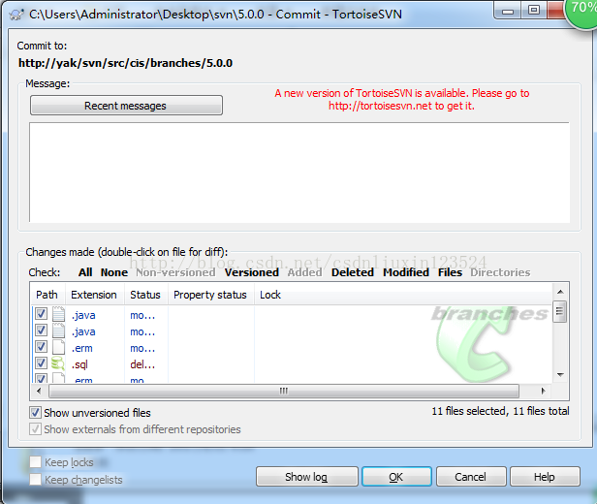Toggle checkbox for first .java file
This screenshot has width=597, height=504.
point(41,314)
